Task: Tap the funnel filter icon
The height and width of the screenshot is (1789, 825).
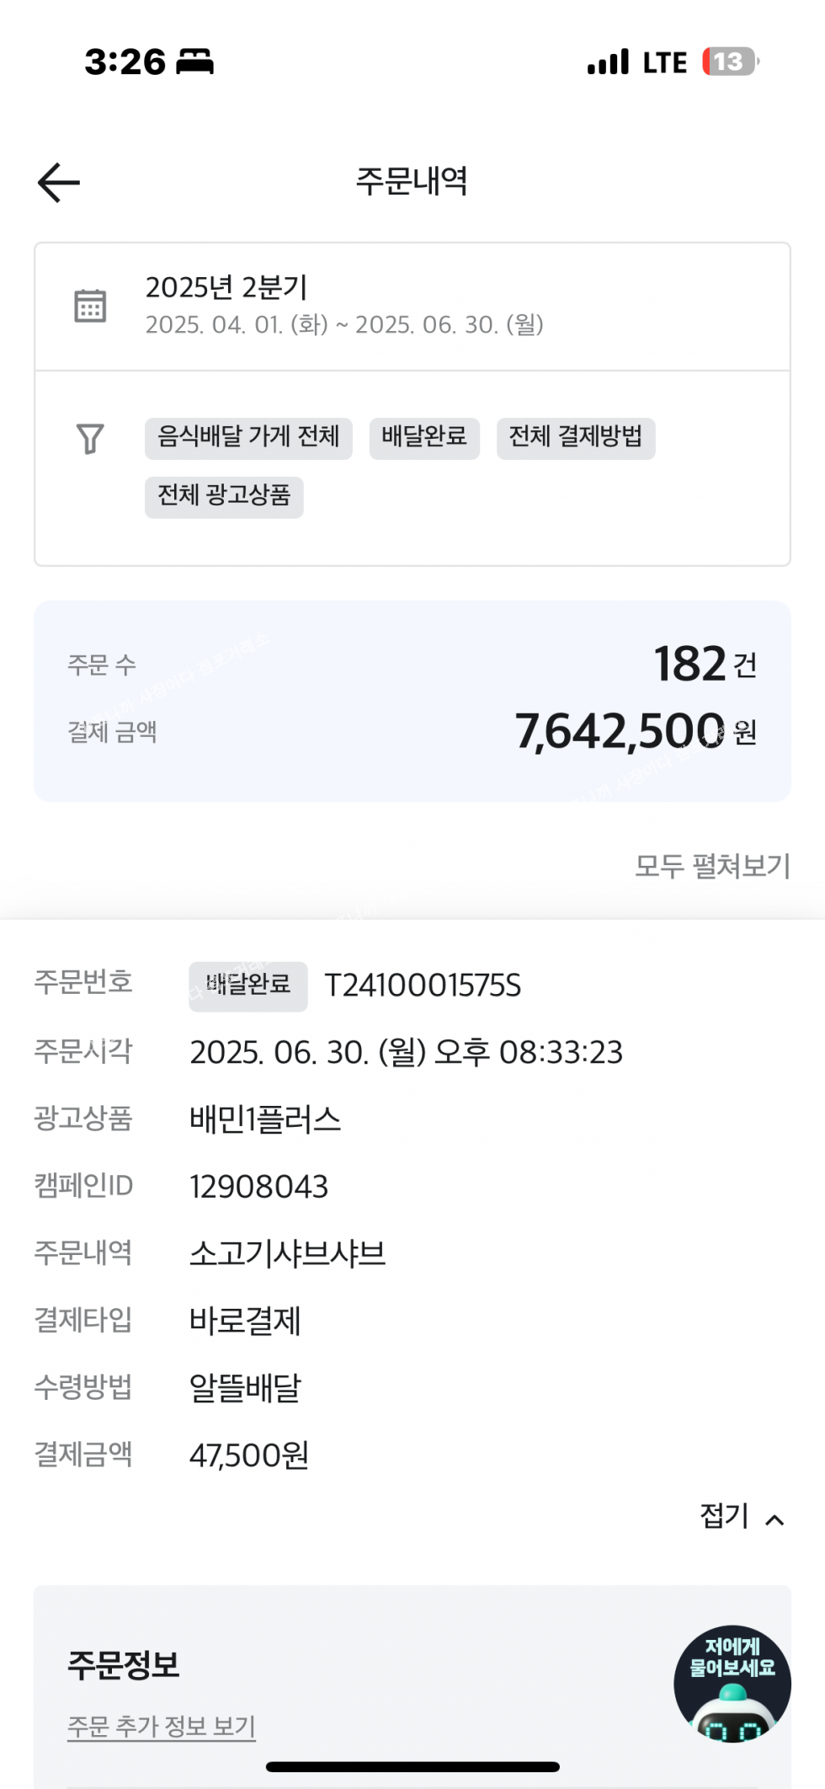Action: (x=90, y=439)
